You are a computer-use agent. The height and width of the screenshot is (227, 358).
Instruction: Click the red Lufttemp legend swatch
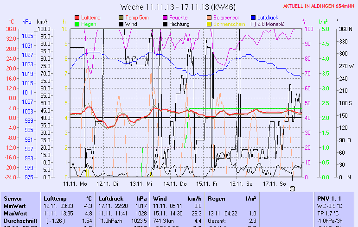tap(77, 17)
